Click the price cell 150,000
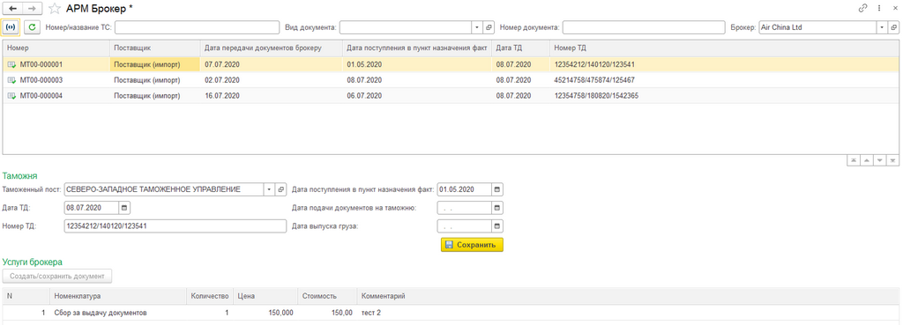Image resolution: width=903 pixels, height=325 pixels. point(265,313)
